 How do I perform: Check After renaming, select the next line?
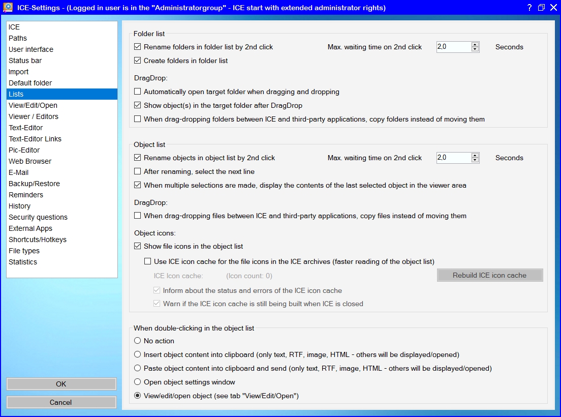[138, 171]
